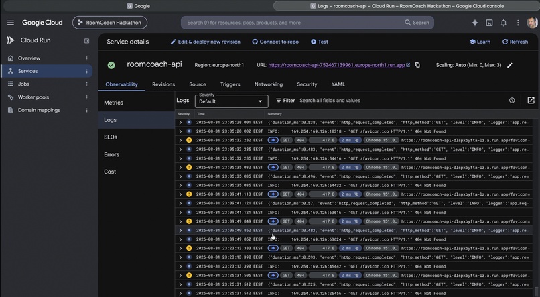Click the Refresh button
Image resolution: width=540 pixels, height=297 pixels.
[x=515, y=42]
